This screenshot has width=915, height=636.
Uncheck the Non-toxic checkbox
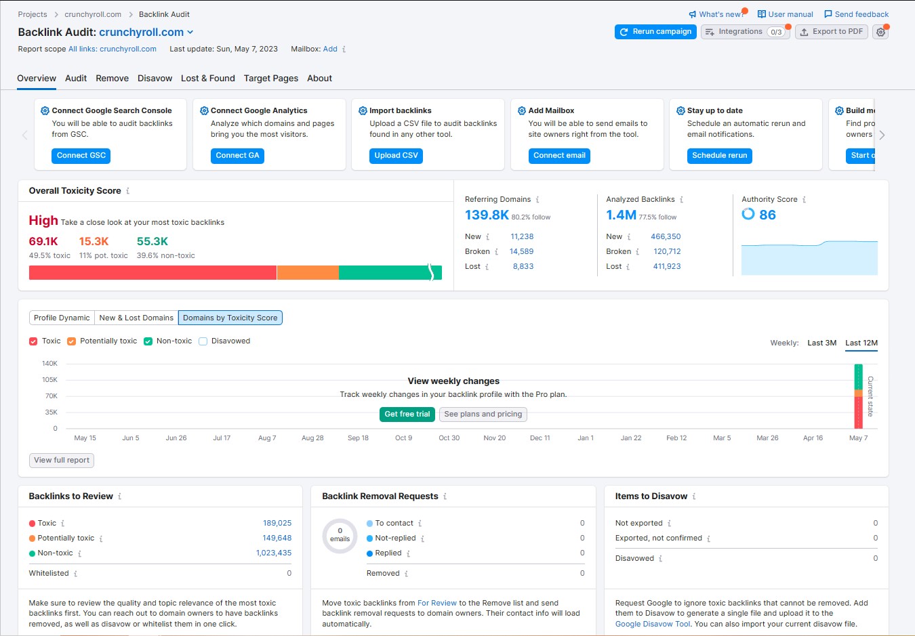148,341
